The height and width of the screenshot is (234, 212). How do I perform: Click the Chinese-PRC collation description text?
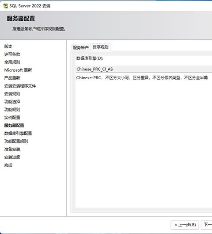pos(142,77)
